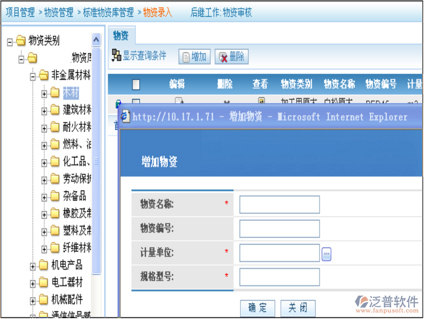424x319 pixels.
Task: Open the 计量单位 picker via the ellipsis button
Action: point(327,254)
